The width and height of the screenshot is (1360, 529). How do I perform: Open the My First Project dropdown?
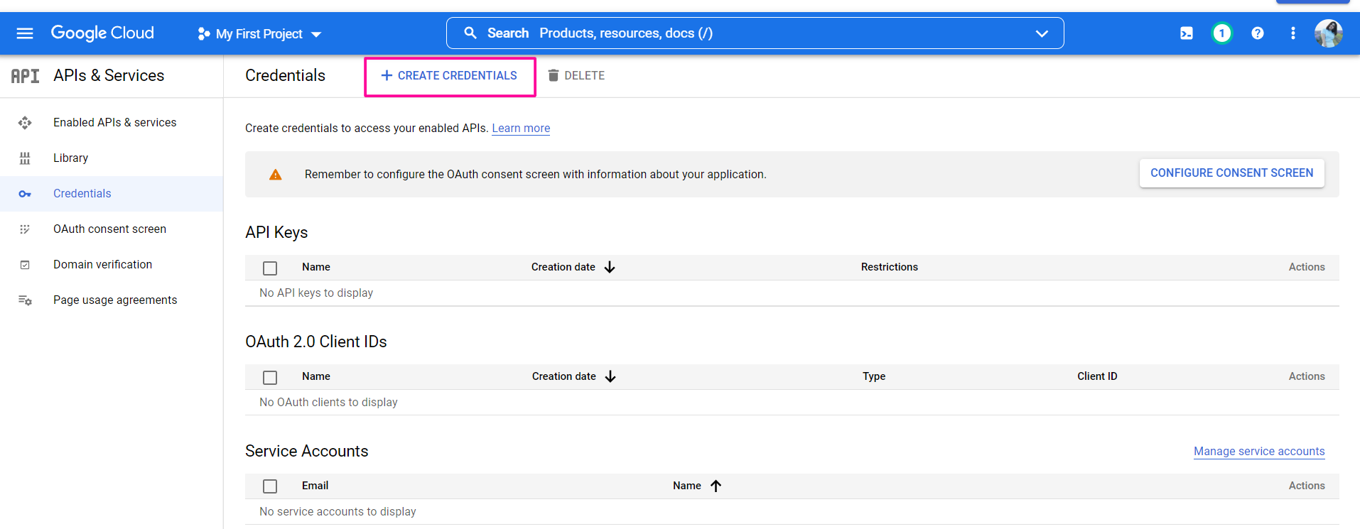(259, 33)
